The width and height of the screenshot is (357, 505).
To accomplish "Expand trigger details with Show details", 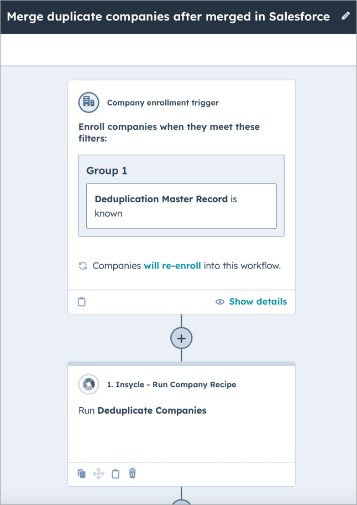I will coord(258,302).
